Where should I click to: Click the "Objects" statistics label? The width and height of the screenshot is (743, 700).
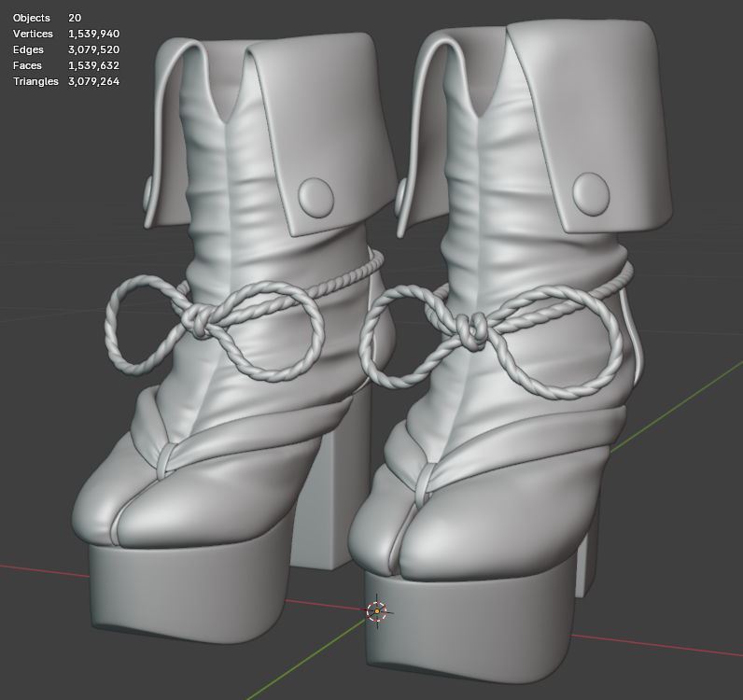pyautogui.click(x=32, y=18)
